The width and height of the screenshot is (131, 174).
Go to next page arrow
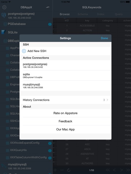pos(121,170)
